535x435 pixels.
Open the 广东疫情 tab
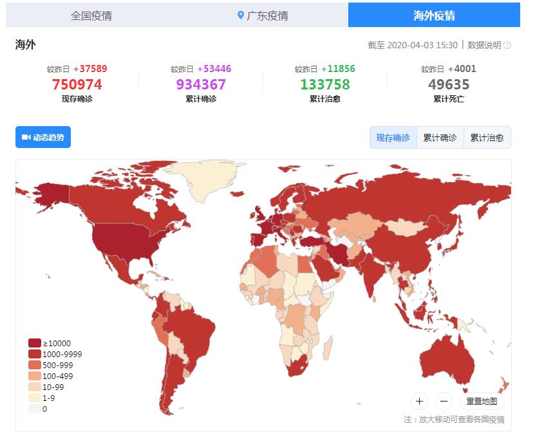point(263,15)
